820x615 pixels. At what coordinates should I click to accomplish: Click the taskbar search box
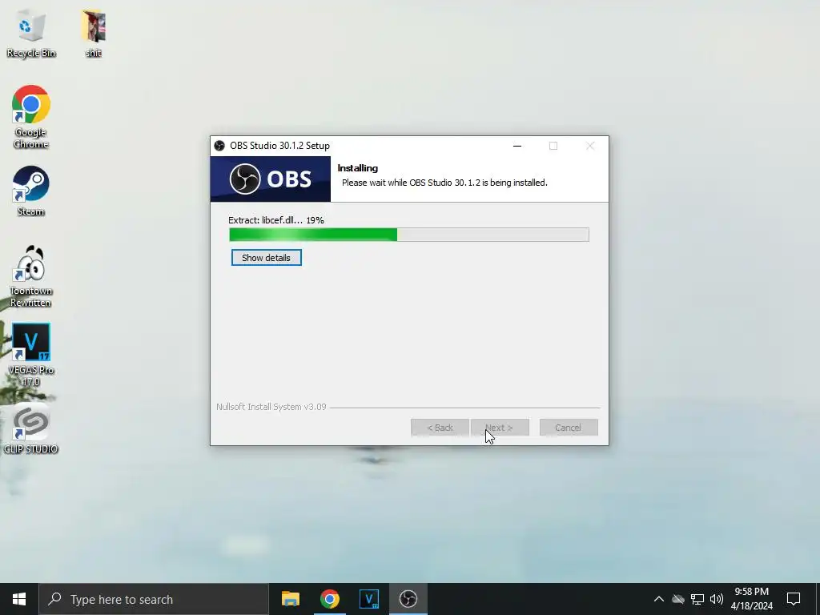tap(154, 599)
